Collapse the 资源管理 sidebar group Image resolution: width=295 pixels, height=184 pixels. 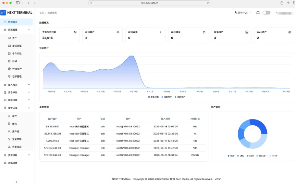(x=29, y=30)
